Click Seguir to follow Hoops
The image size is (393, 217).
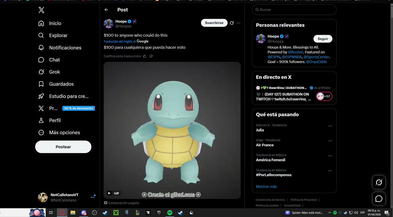click(323, 39)
